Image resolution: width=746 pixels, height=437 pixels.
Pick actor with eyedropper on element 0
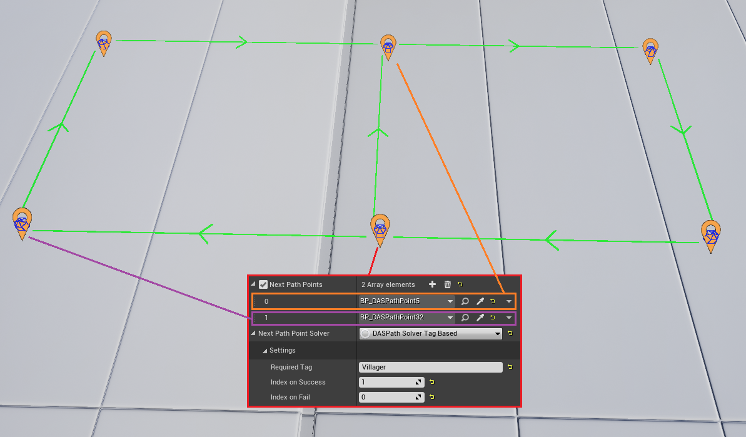pos(480,301)
